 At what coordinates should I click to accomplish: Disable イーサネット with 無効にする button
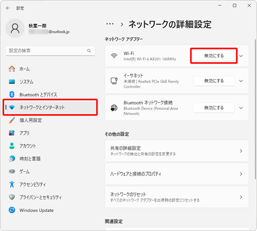pos(214,81)
